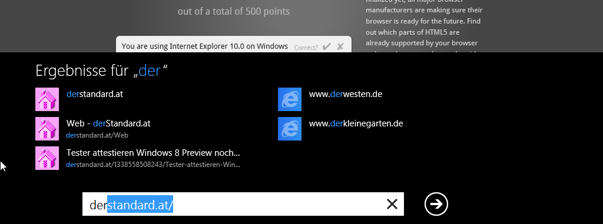The height and width of the screenshot is (224, 603).
Task: Open Tester attestieren Windows 8 Preview result
Action: [x=153, y=153]
